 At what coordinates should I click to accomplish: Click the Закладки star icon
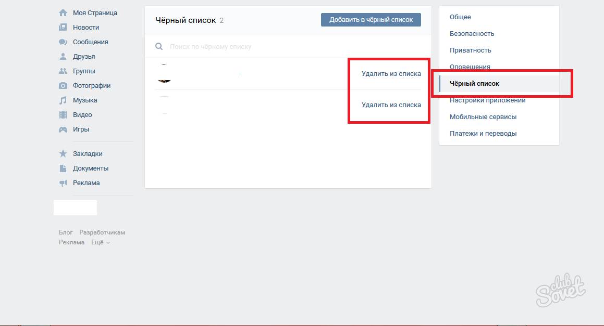(x=63, y=153)
